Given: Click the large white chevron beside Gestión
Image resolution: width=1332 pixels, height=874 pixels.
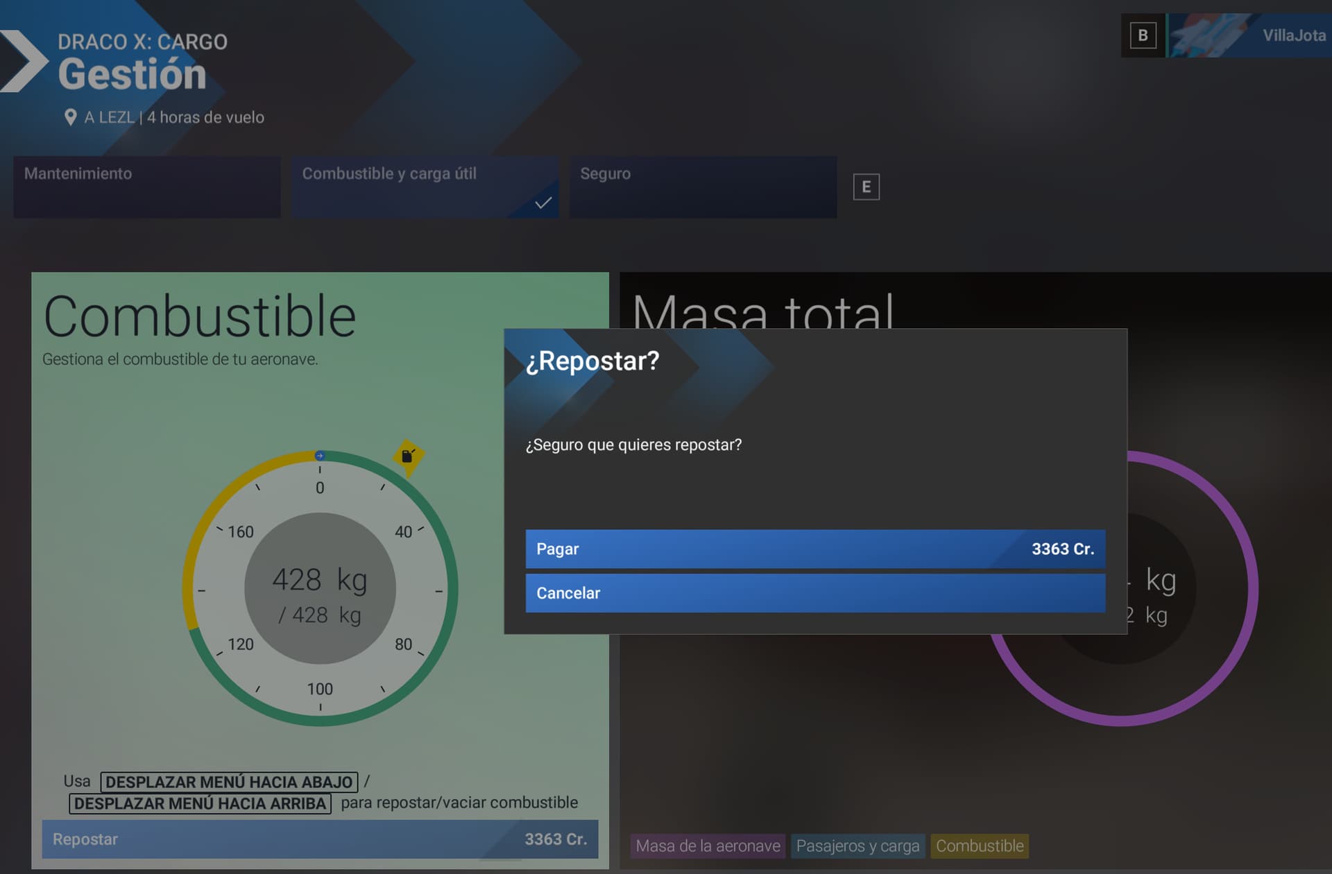Looking at the screenshot, I should pyautogui.click(x=24, y=61).
